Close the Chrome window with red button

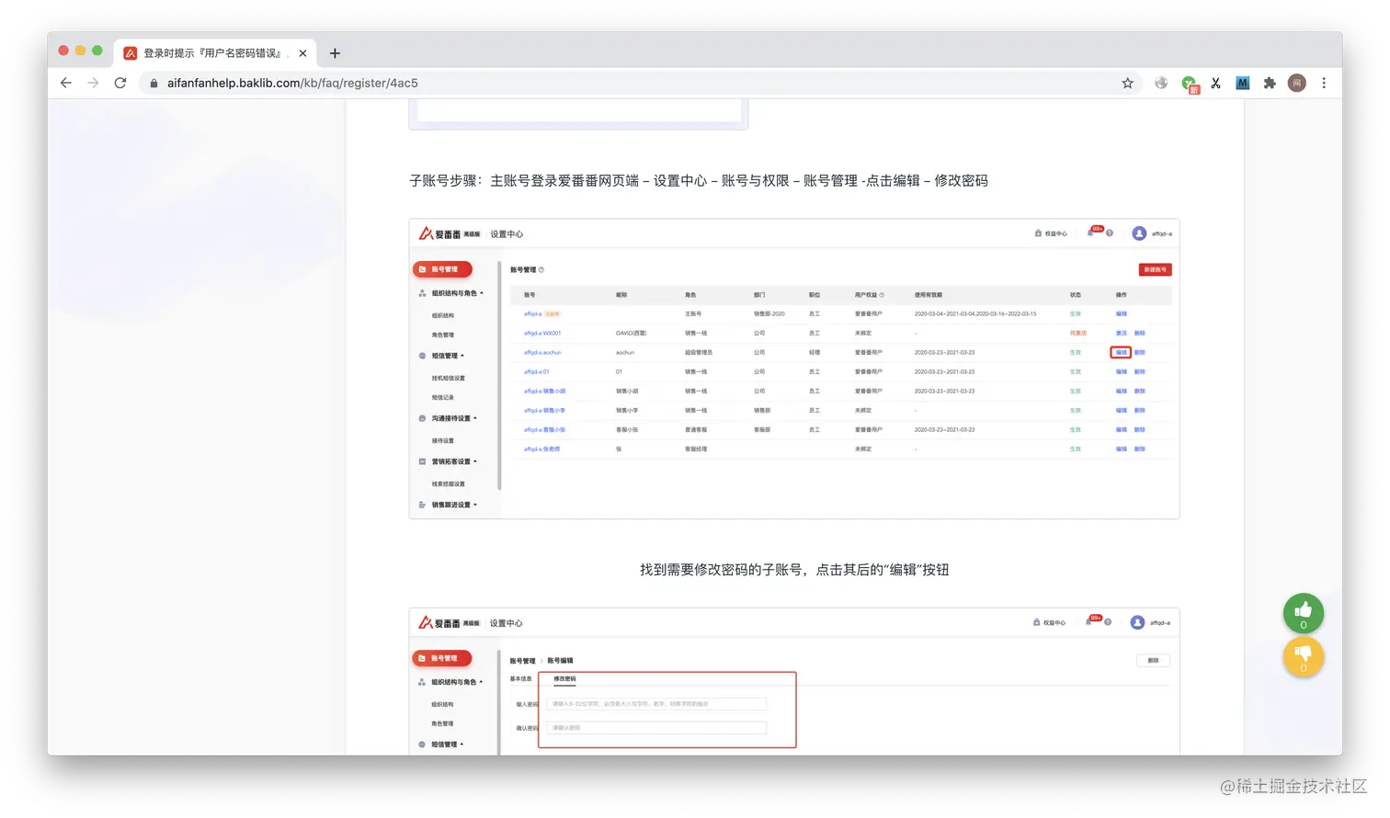pyautogui.click(x=63, y=51)
